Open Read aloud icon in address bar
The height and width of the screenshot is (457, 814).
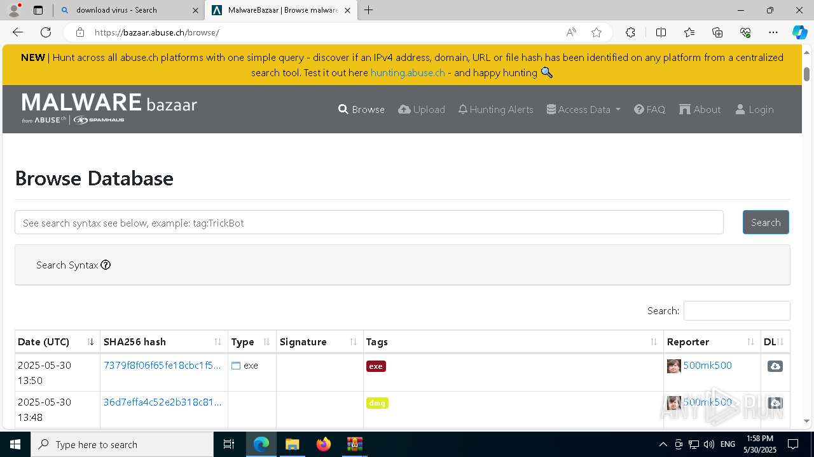(571, 32)
